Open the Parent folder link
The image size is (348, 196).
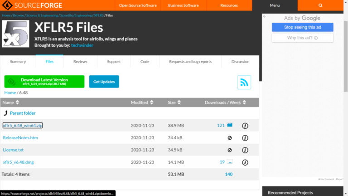(x=23, y=113)
